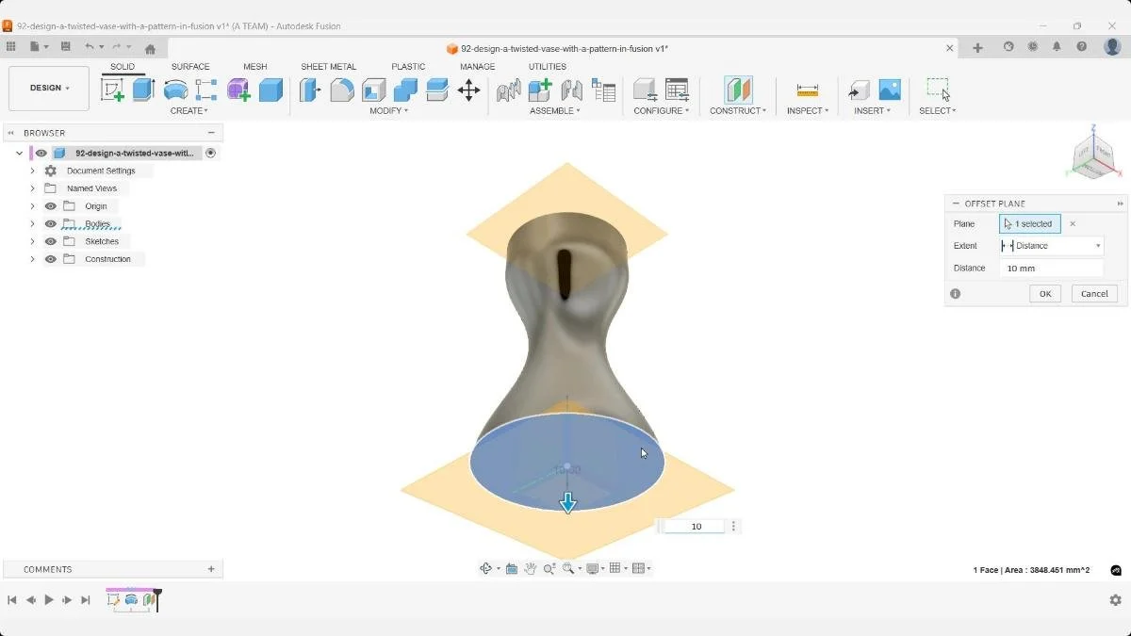Click the Move/Copy tool icon
1131x636 pixels.
tap(468, 89)
